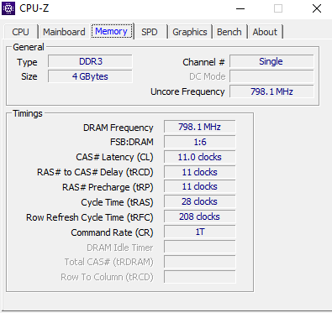332x313 pixels.
Task: Click the memory Type field showing DDR3
Action: click(90, 61)
